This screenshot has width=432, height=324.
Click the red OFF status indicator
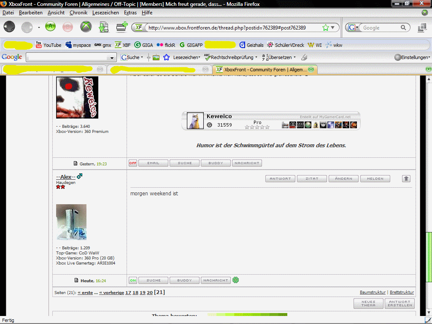pyautogui.click(x=133, y=163)
